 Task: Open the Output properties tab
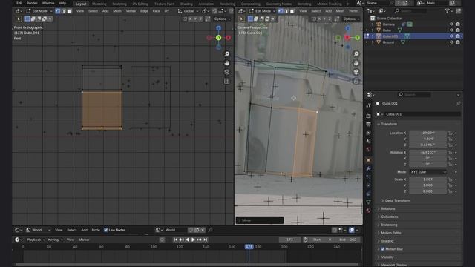point(368,125)
